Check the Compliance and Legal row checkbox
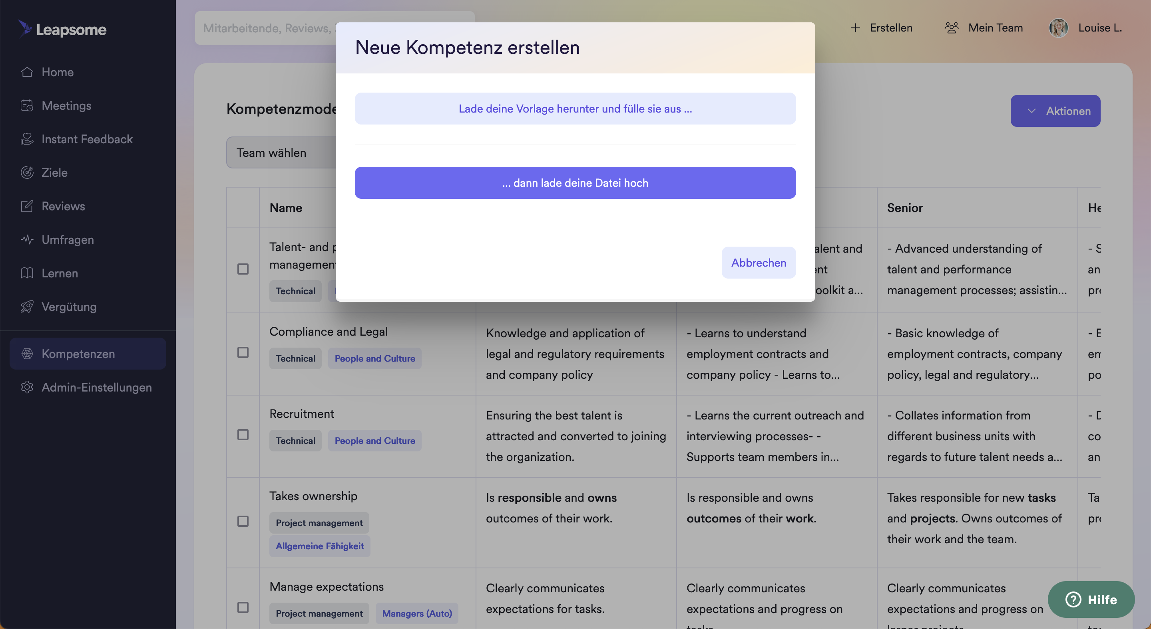The width and height of the screenshot is (1151, 629). 243,352
